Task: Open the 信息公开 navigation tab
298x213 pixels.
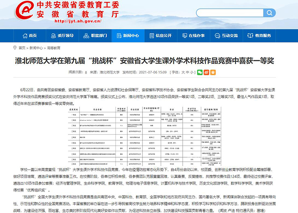Action: (x=161, y=36)
